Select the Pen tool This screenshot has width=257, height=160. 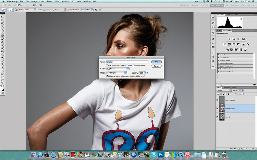pyautogui.click(x=2, y=61)
